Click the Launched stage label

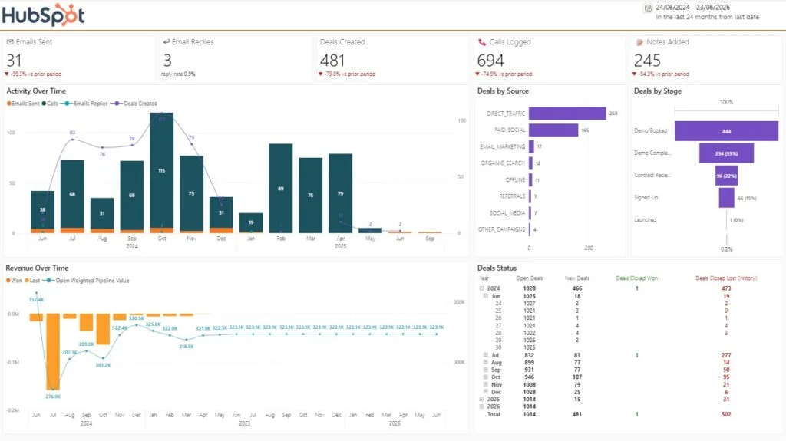click(x=645, y=220)
